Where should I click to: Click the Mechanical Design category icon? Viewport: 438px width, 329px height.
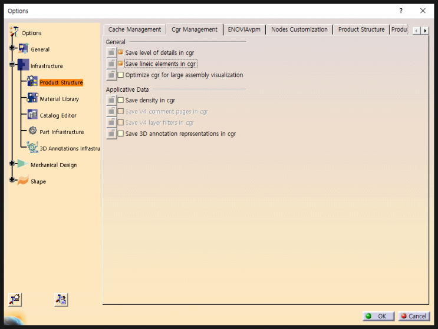(x=22, y=164)
